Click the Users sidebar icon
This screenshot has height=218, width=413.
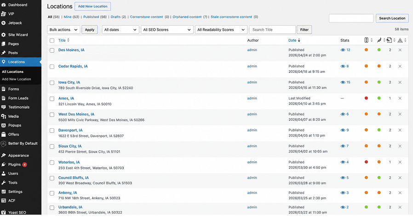point(3,174)
